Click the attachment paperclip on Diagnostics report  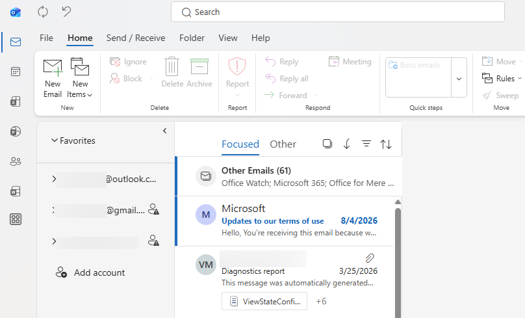[370, 258]
